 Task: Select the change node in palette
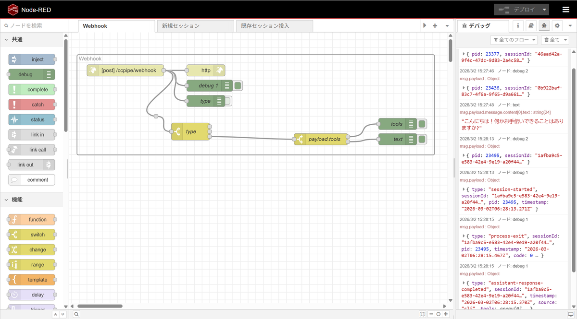coord(32,249)
